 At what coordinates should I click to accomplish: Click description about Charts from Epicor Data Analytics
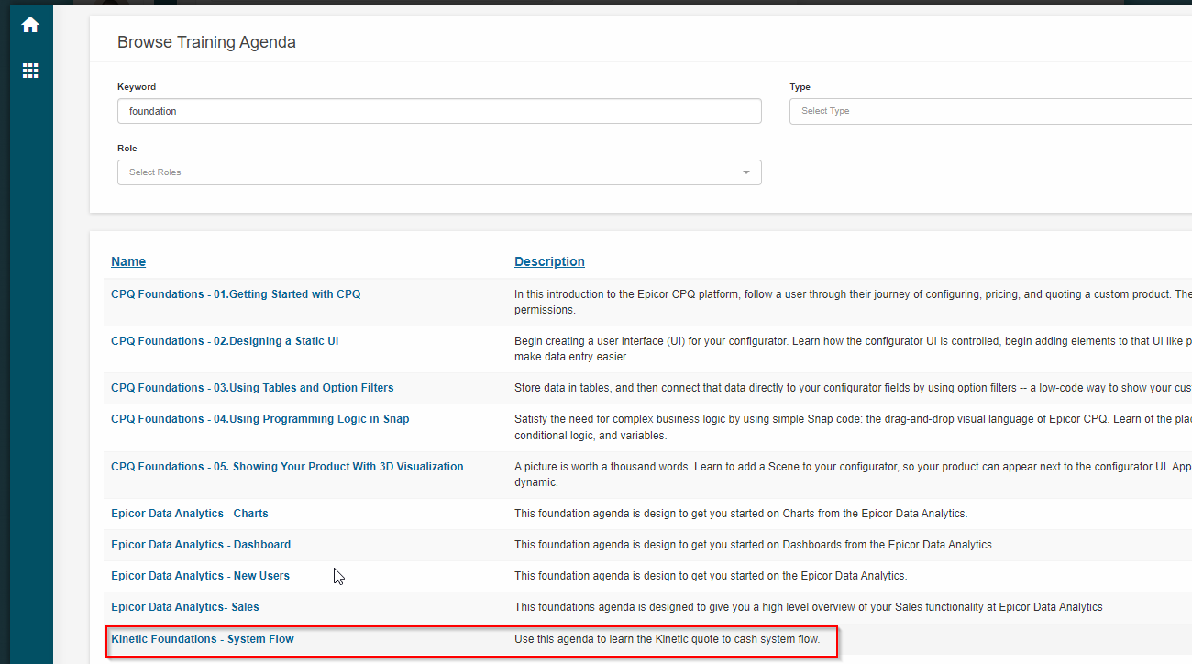pos(741,514)
